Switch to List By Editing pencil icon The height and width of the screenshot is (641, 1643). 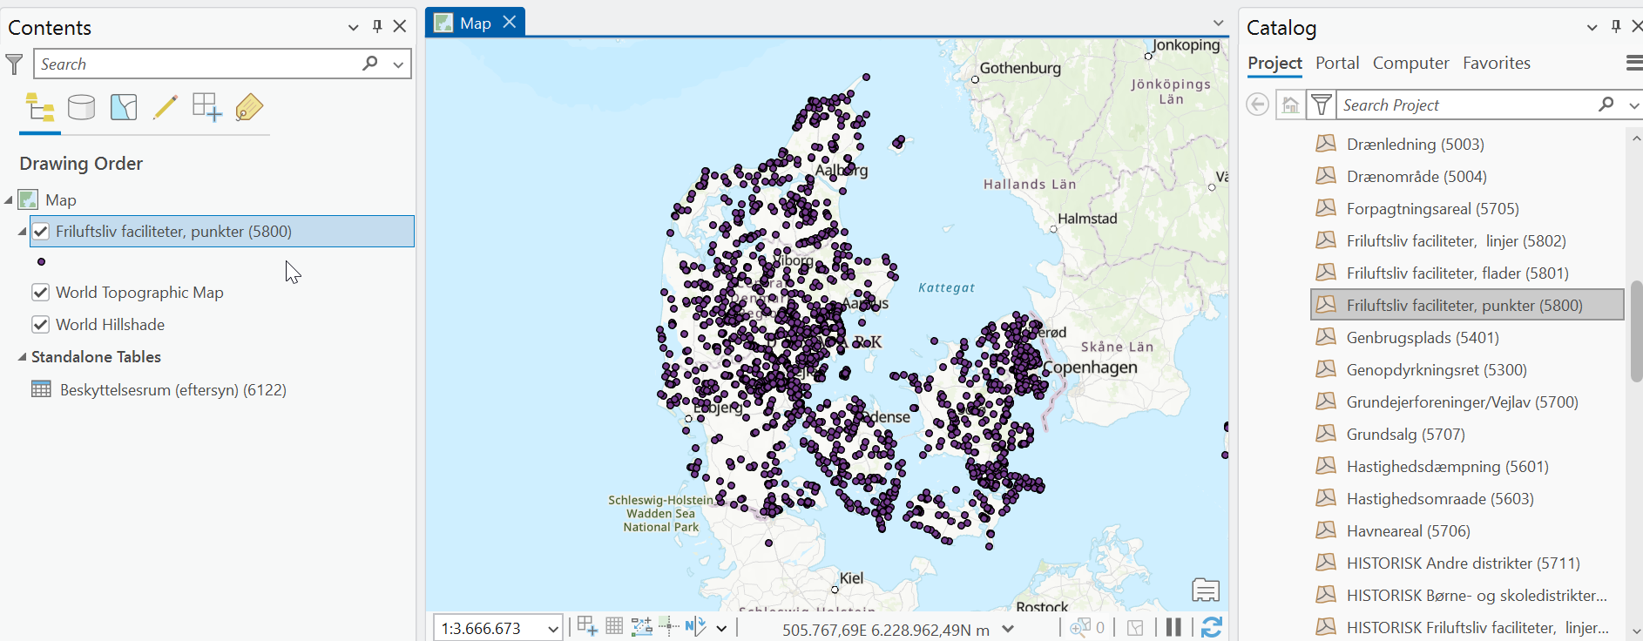click(x=165, y=108)
